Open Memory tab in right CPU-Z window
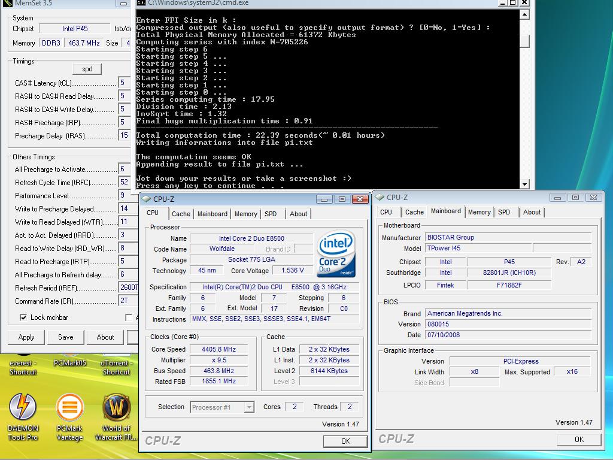613x460 pixels. (x=479, y=212)
